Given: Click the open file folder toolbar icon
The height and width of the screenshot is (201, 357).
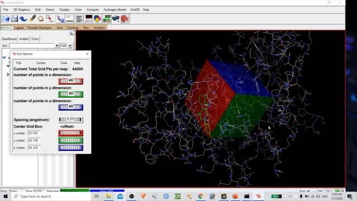Looking at the screenshot, I should click(x=6, y=18).
